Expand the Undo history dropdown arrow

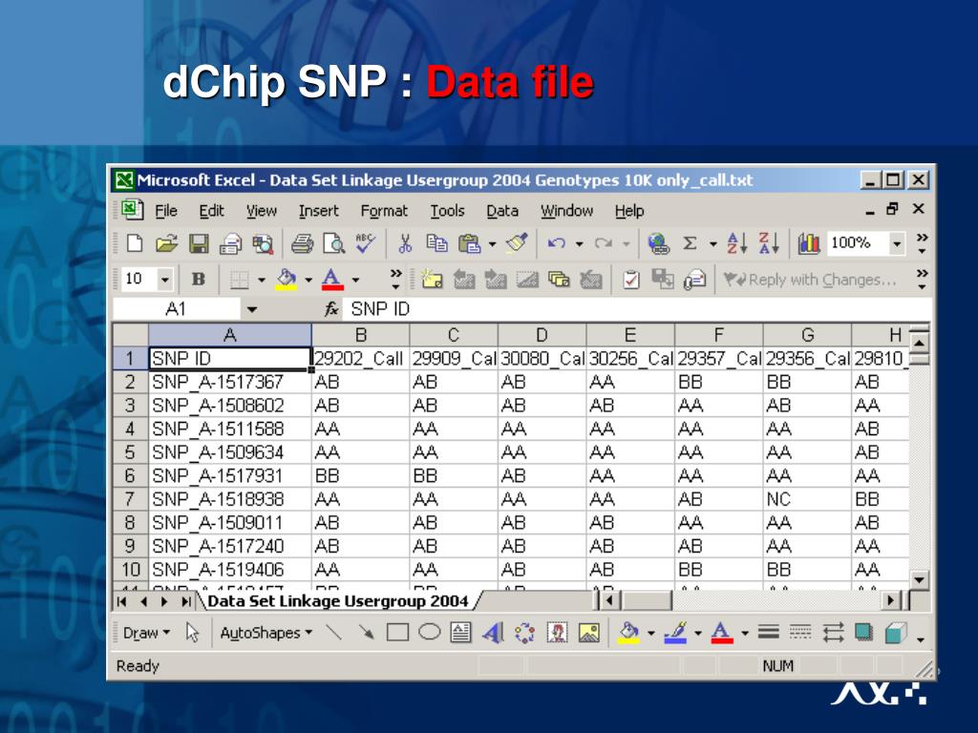click(579, 243)
